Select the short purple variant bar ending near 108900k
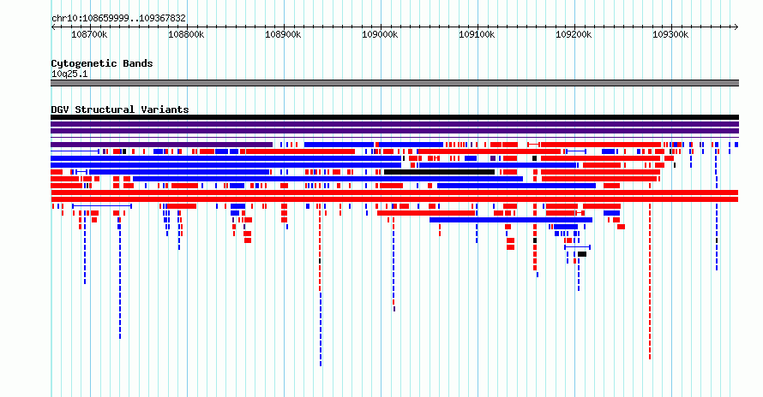The image size is (763, 397). coord(161,145)
